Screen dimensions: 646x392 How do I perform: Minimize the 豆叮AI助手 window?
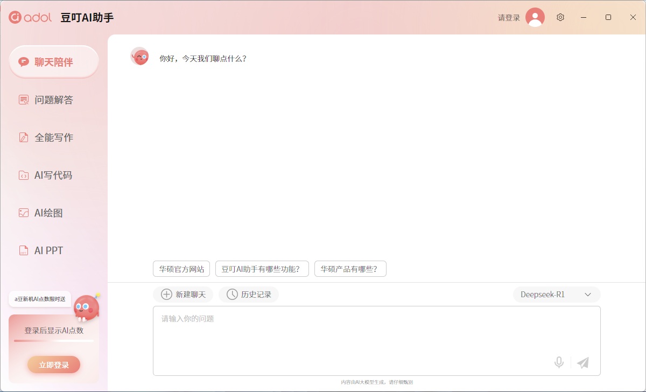tap(584, 17)
